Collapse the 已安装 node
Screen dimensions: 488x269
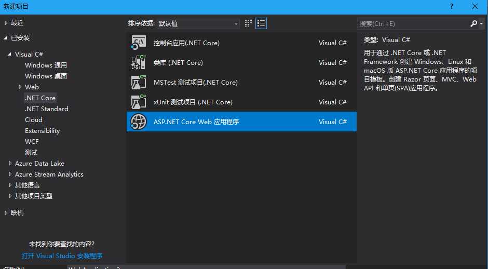(5, 38)
